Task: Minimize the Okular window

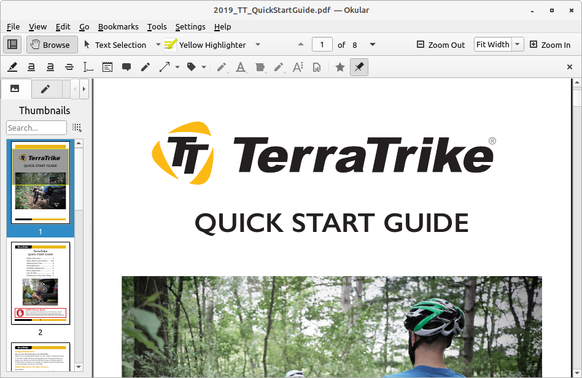Action: (x=532, y=10)
